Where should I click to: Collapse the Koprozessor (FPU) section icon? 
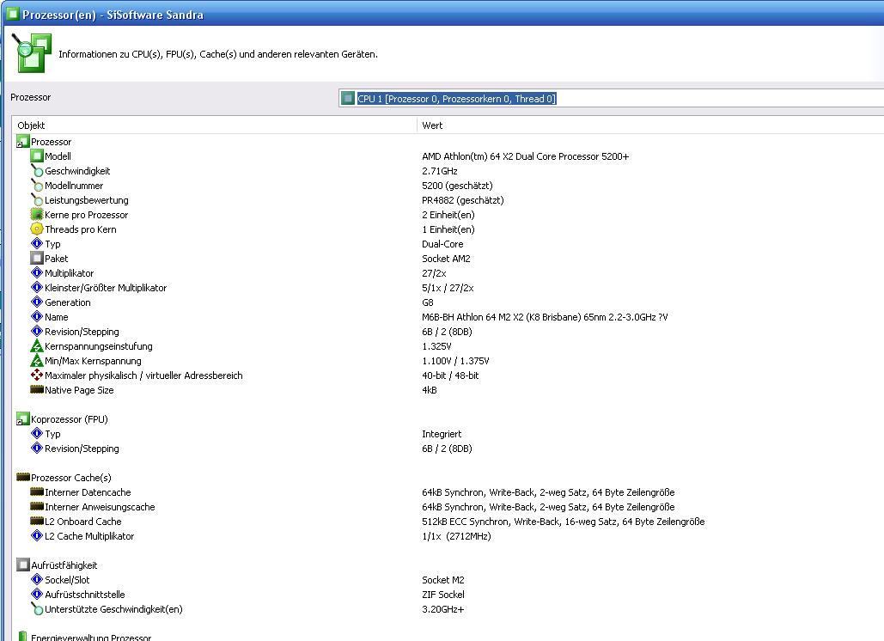tap(22, 418)
